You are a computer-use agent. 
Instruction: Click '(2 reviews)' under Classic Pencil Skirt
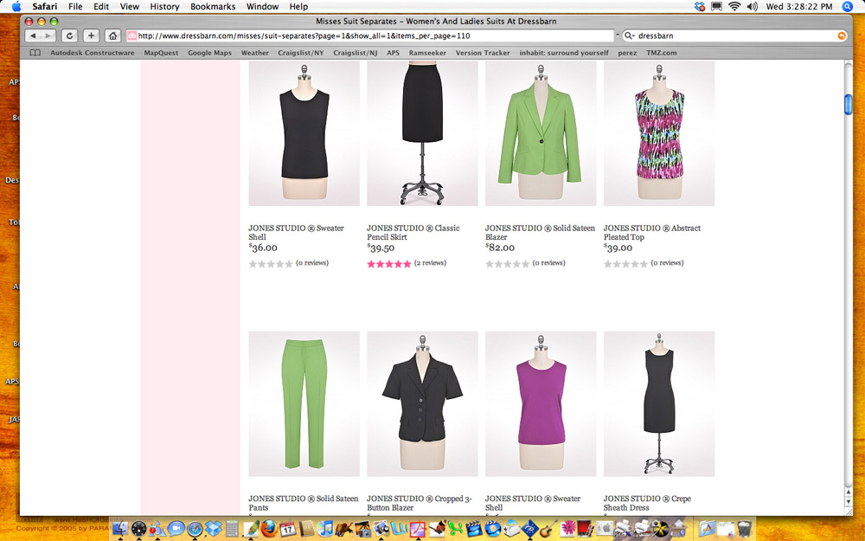(x=430, y=263)
